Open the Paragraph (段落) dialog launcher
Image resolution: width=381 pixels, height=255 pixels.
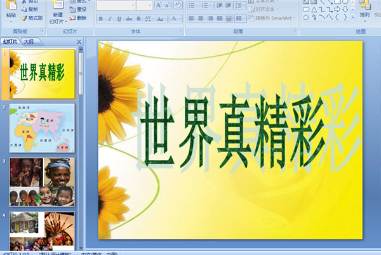pos(295,30)
